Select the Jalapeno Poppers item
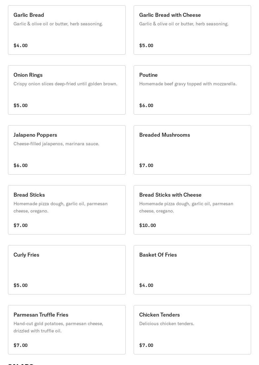 coord(67,150)
